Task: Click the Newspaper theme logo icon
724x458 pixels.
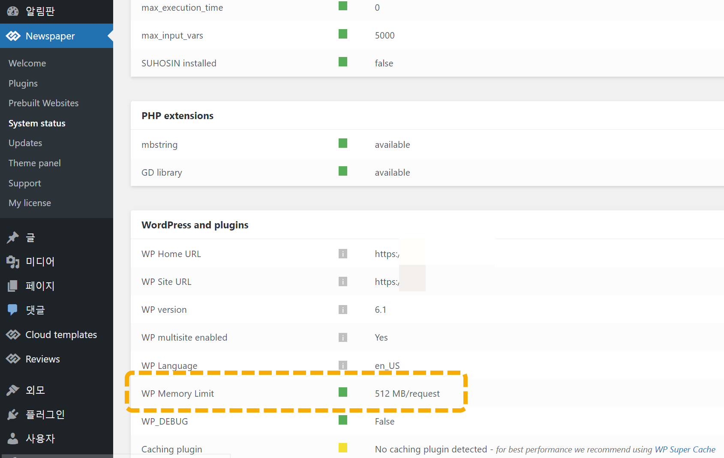Action: pyautogui.click(x=13, y=36)
